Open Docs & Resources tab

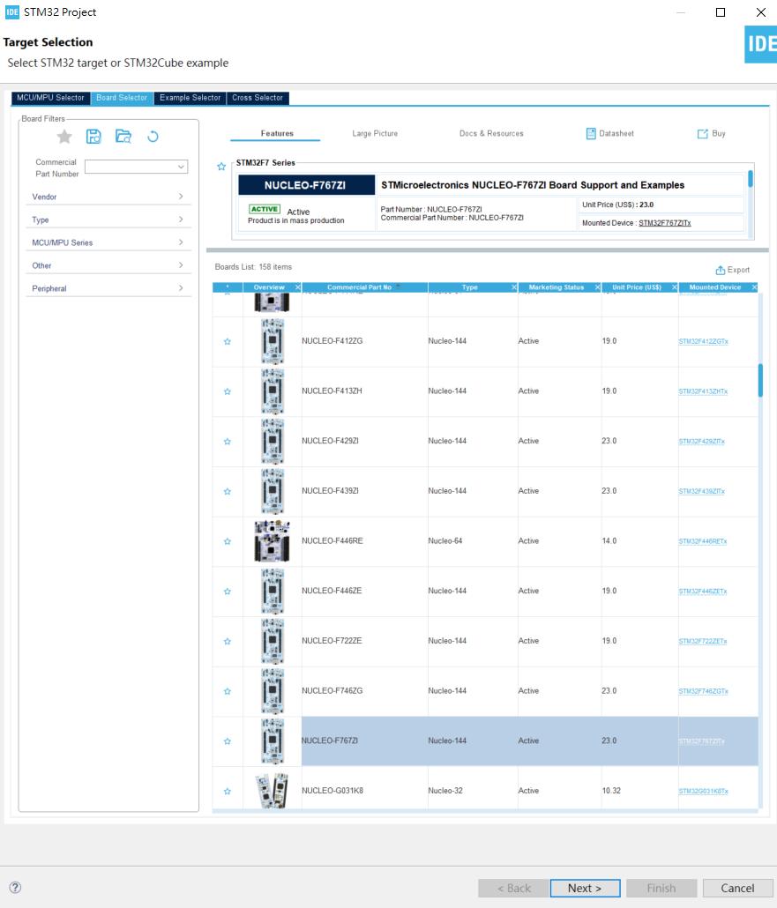pyautogui.click(x=491, y=133)
